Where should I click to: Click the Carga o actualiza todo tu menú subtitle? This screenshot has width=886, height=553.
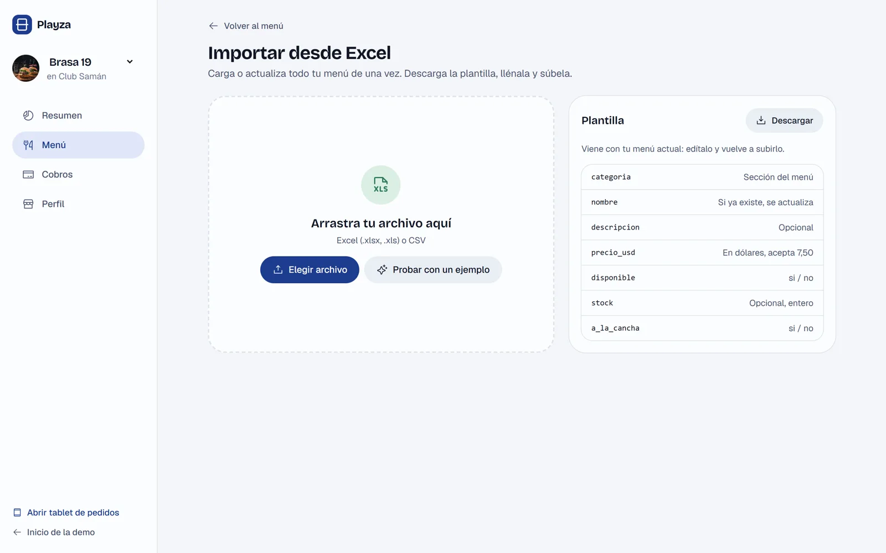390,74
